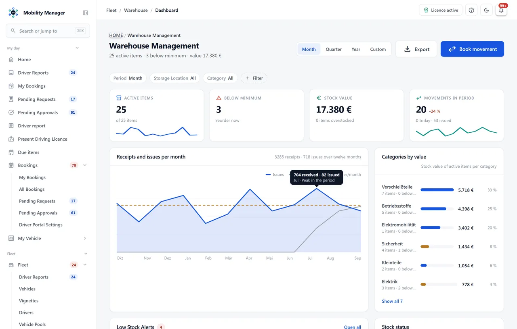Add a filter with the Filter button
This screenshot has height=329, width=517.
coord(254,78)
